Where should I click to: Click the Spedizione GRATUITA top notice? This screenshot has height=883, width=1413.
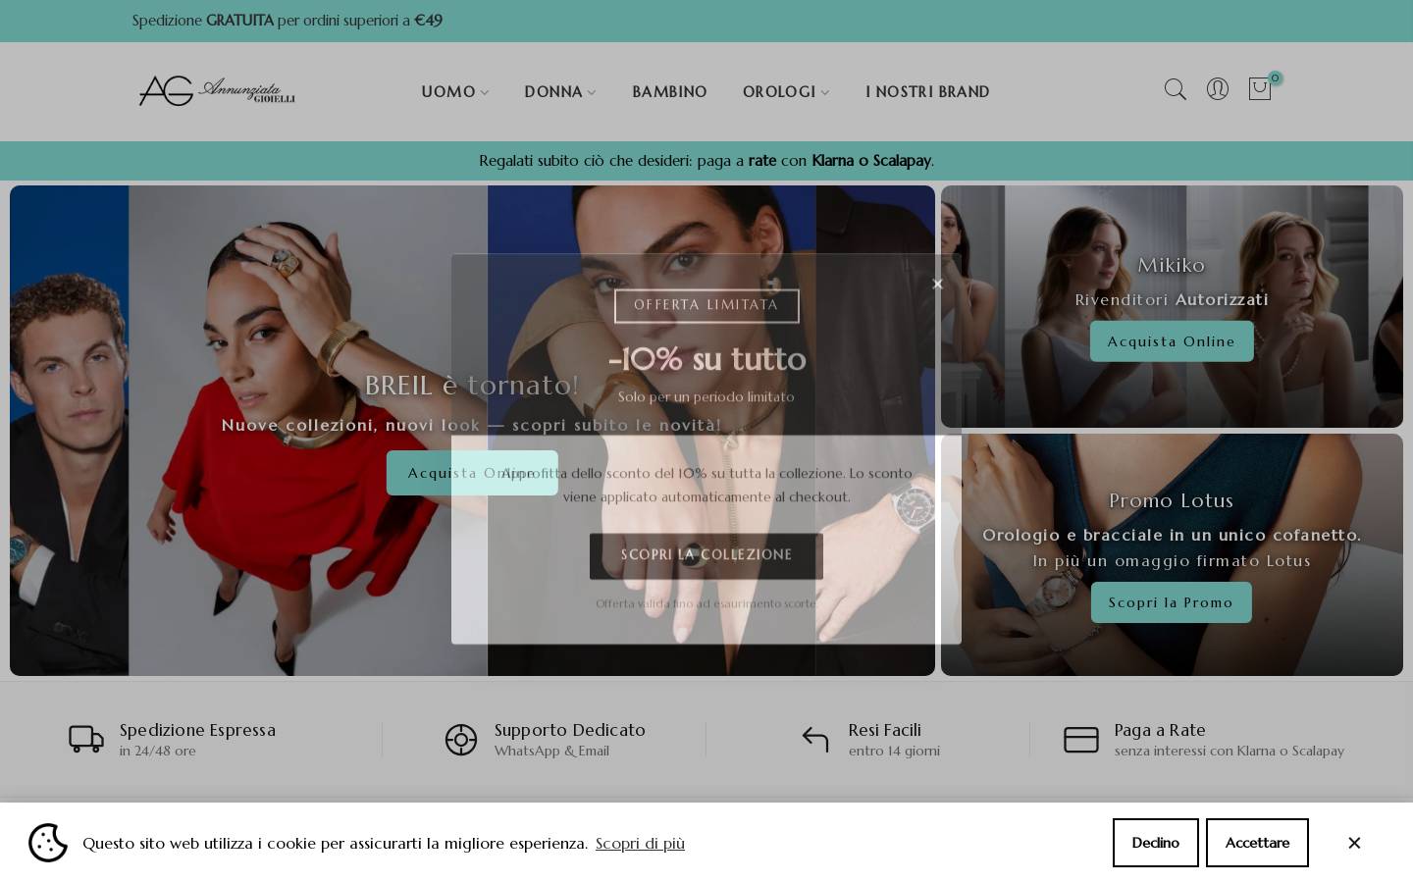(x=288, y=21)
